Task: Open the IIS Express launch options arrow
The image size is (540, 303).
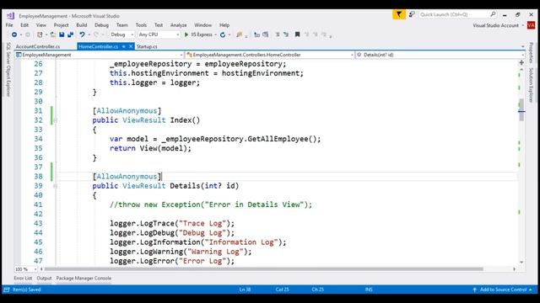Action: click(216, 35)
